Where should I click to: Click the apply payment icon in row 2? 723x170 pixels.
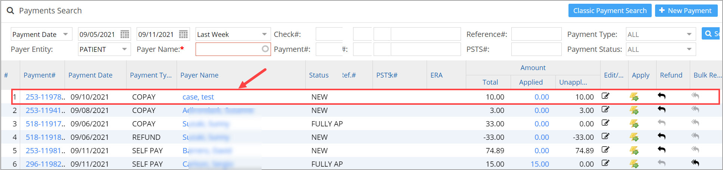point(634,110)
